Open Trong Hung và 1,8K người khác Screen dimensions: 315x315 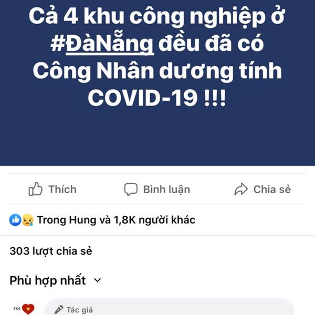[116, 220]
